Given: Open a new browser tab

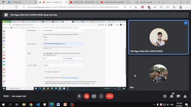Looking at the screenshot, I should [x=164, y=2].
